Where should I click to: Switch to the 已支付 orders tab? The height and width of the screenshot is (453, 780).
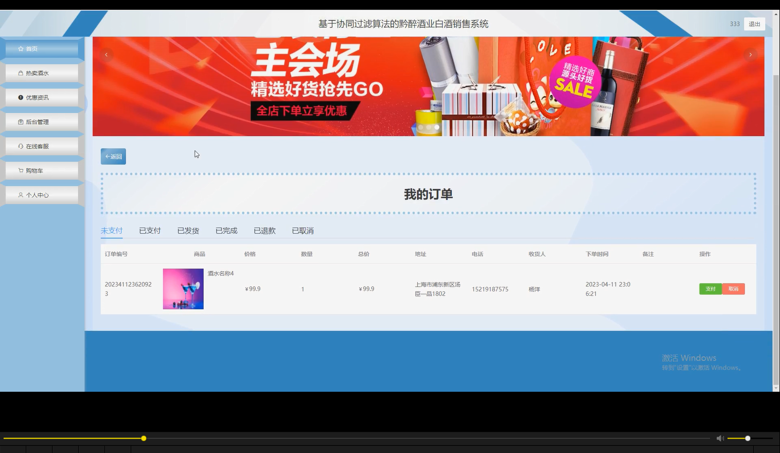pyautogui.click(x=150, y=230)
